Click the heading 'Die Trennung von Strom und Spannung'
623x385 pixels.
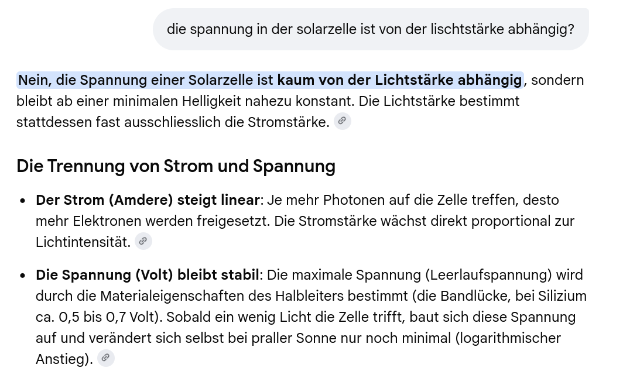point(176,166)
